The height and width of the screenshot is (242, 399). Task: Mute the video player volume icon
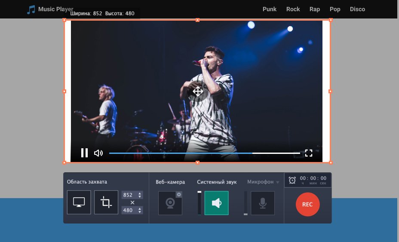[x=98, y=153]
